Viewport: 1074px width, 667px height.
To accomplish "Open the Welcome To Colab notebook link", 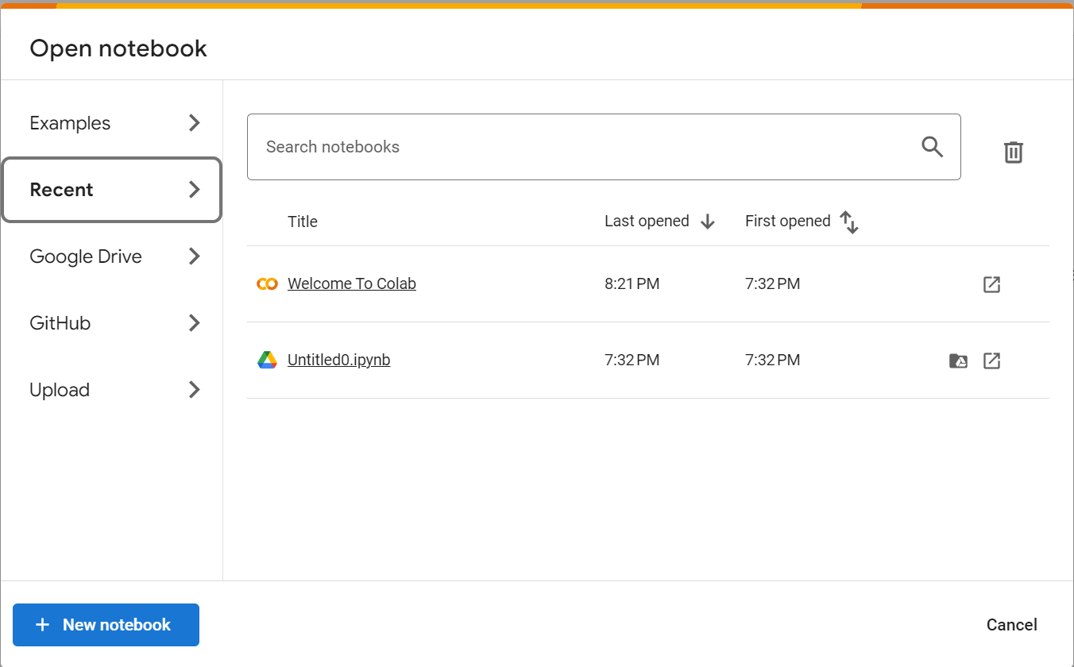I will 352,283.
